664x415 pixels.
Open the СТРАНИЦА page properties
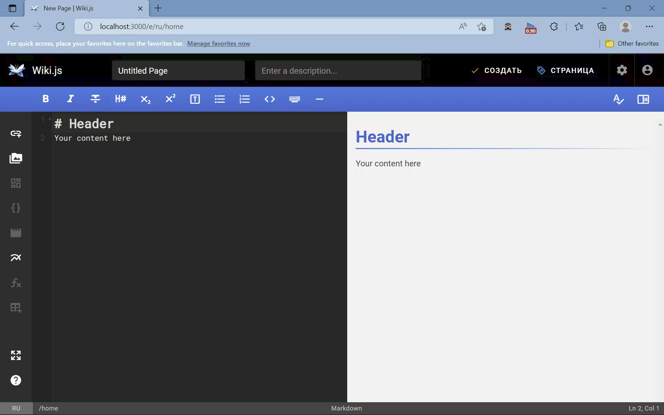point(565,71)
